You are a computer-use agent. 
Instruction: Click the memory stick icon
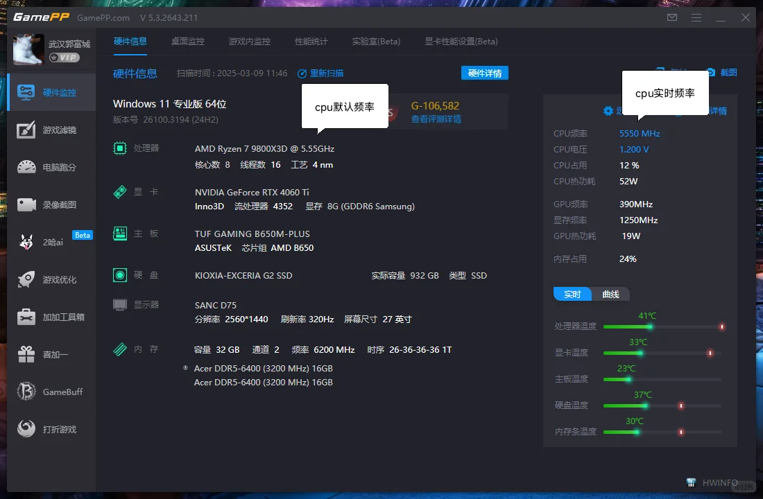coord(120,349)
